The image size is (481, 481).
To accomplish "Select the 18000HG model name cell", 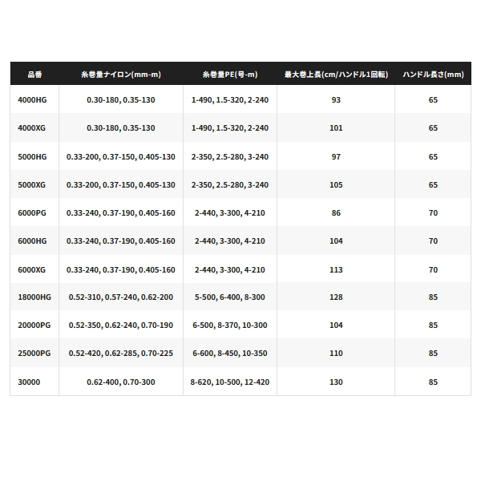I will coord(33,298).
